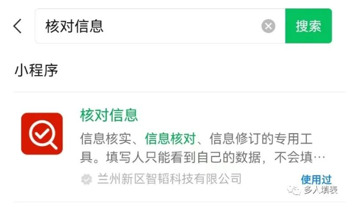Click the 多人填表 watermark text

(320, 190)
